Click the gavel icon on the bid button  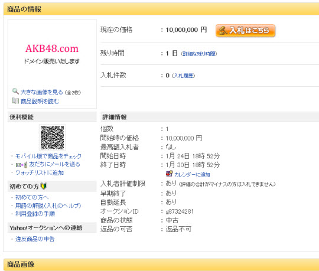point(223,31)
